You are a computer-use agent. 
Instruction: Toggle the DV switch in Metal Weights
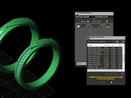pos(115,42)
